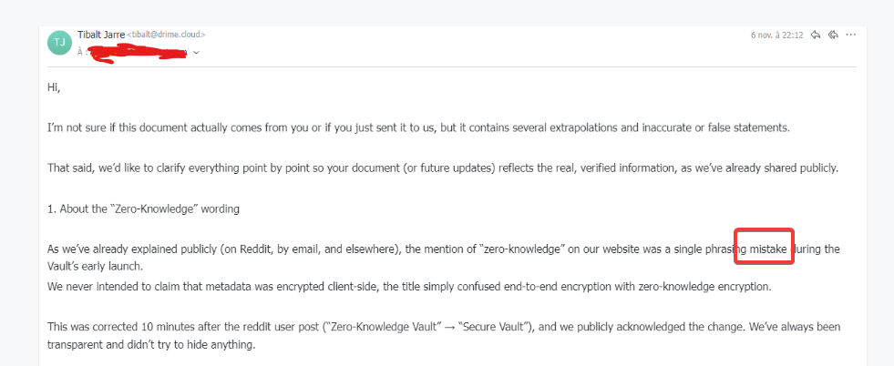
Task: Click the Reply arrow icon
Action: coord(817,35)
